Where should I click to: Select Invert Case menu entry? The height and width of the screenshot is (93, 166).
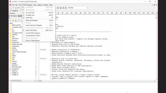point(39,18)
